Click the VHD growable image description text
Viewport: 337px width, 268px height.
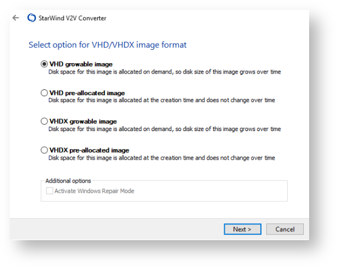[x=164, y=72]
